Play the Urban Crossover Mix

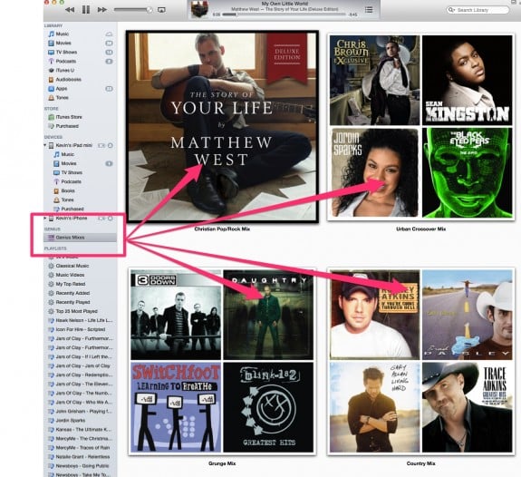420,127
